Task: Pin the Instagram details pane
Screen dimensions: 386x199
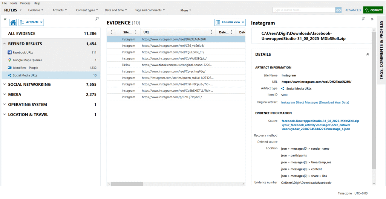Action: 364,19
